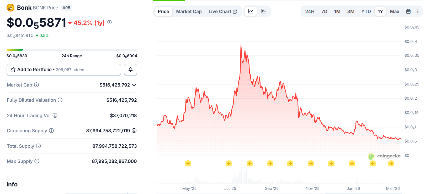Click the Circulating Supply verification info icon
This screenshot has height=194, width=425.
click(134, 130)
